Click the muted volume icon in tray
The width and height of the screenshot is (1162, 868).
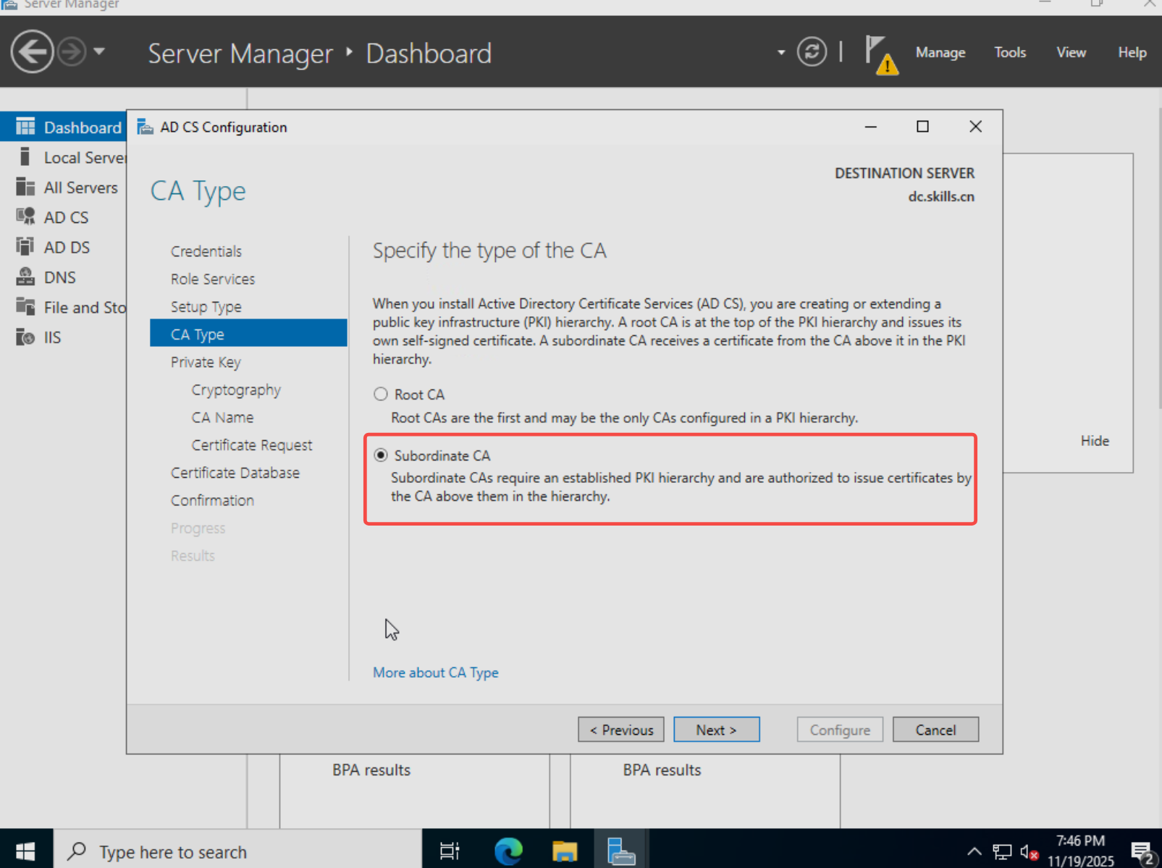[x=1029, y=851]
